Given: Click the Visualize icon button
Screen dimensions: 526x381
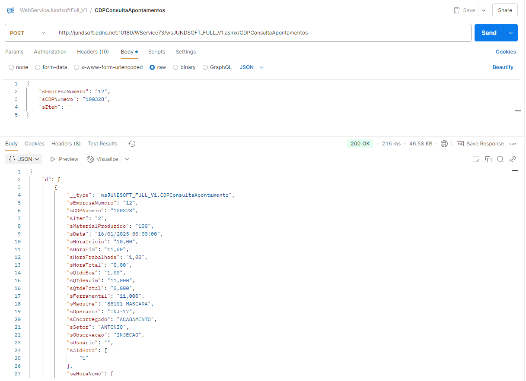Looking at the screenshot, I should [x=102, y=159].
